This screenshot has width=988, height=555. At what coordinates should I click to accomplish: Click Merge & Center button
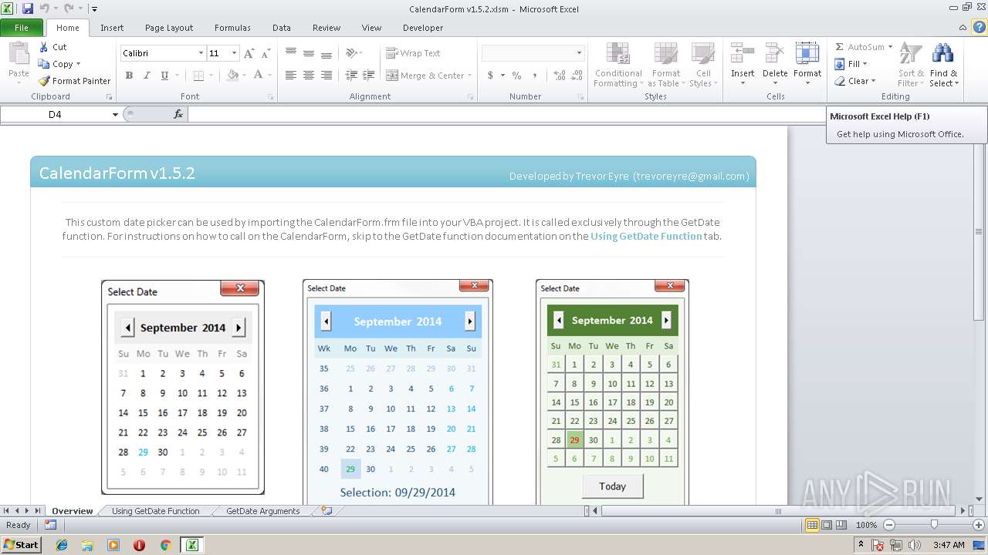[425, 76]
